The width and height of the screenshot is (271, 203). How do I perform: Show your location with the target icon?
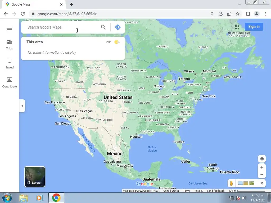[262, 159]
